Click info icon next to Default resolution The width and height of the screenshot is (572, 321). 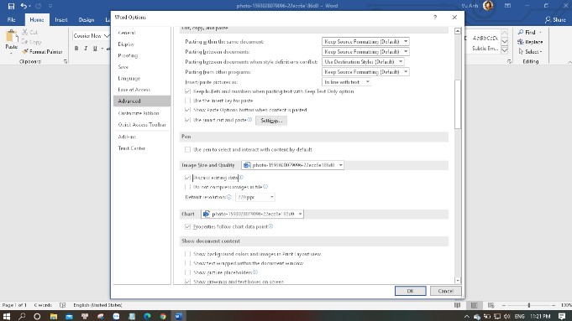coord(229,197)
